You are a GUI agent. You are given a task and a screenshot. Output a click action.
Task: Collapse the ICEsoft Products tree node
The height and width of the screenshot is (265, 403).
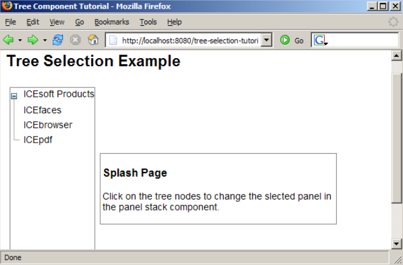click(x=14, y=95)
